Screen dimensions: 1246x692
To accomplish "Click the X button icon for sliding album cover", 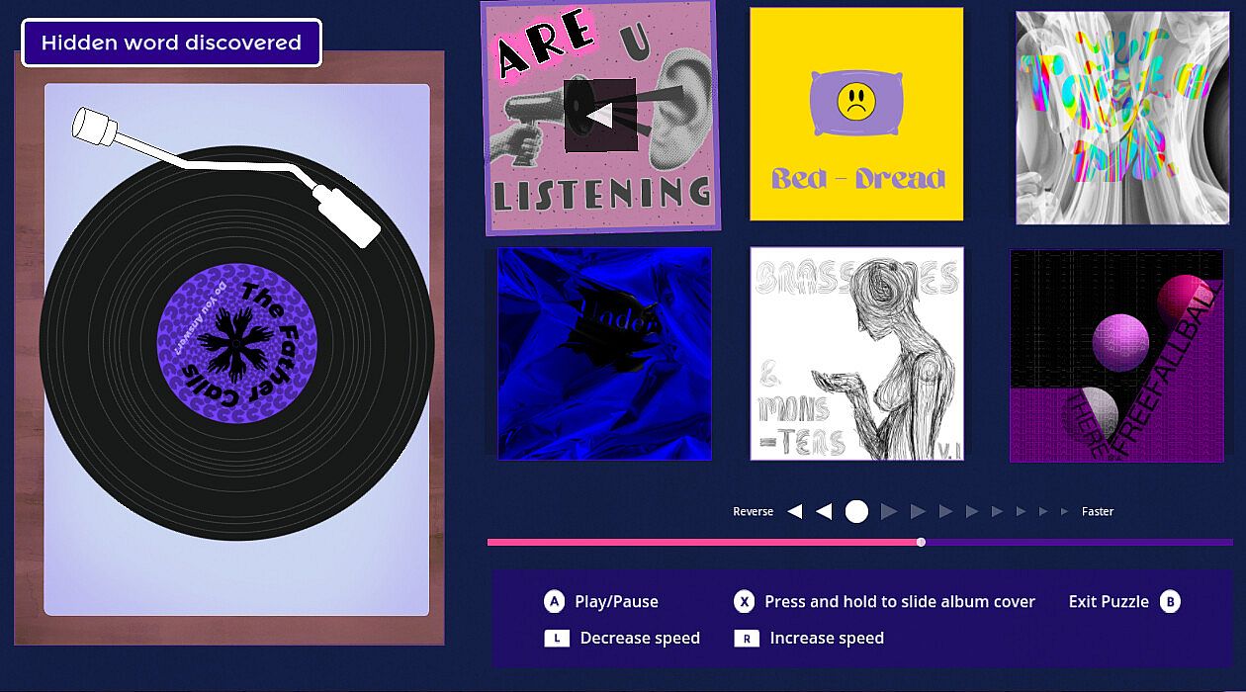I will pos(744,601).
